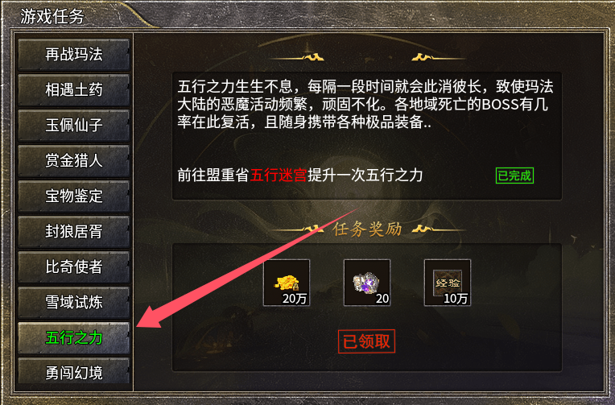
Task: Click the highlighted 五行之力 quest
Action: click(x=74, y=338)
